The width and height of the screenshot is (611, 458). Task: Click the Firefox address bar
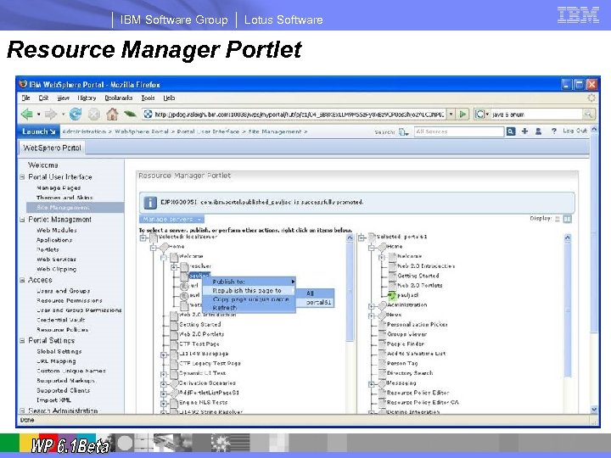(x=294, y=114)
